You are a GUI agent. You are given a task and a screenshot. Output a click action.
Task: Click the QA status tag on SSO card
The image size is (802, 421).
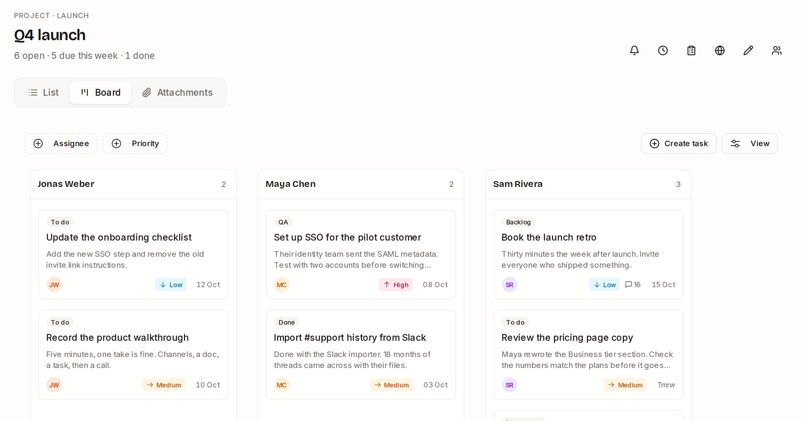pos(283,222)
